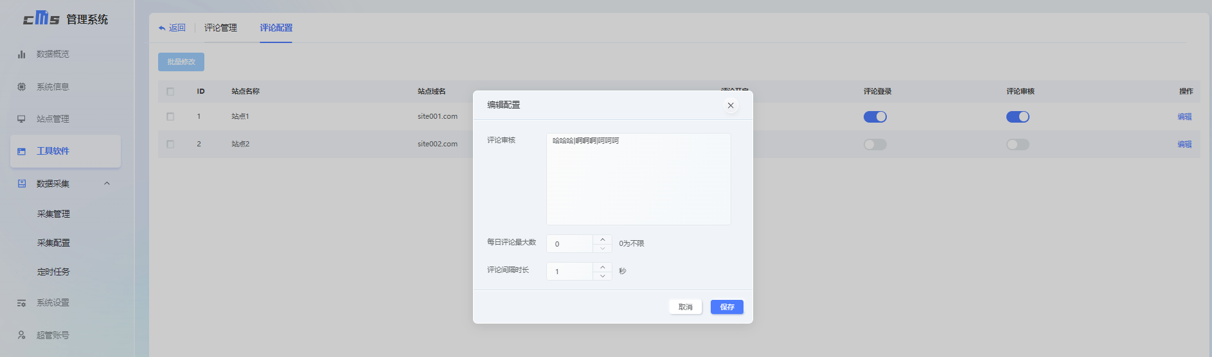Viewport: 1212px width, 357px height.
Task: Close the 编辑配置 dialog
Action: point(731,105)
